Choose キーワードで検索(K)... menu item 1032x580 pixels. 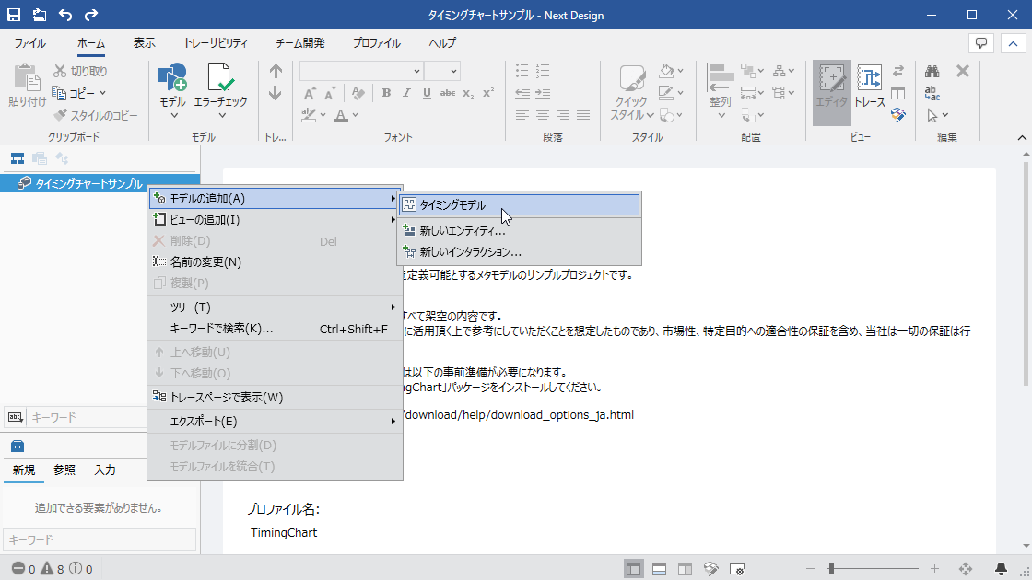(276, 328)
